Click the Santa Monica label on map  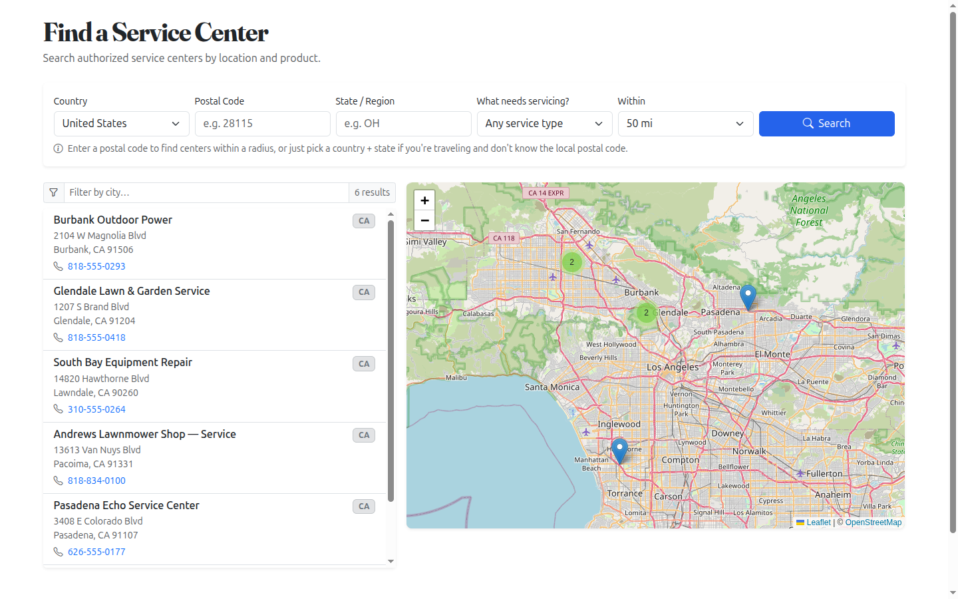point(552,387)
